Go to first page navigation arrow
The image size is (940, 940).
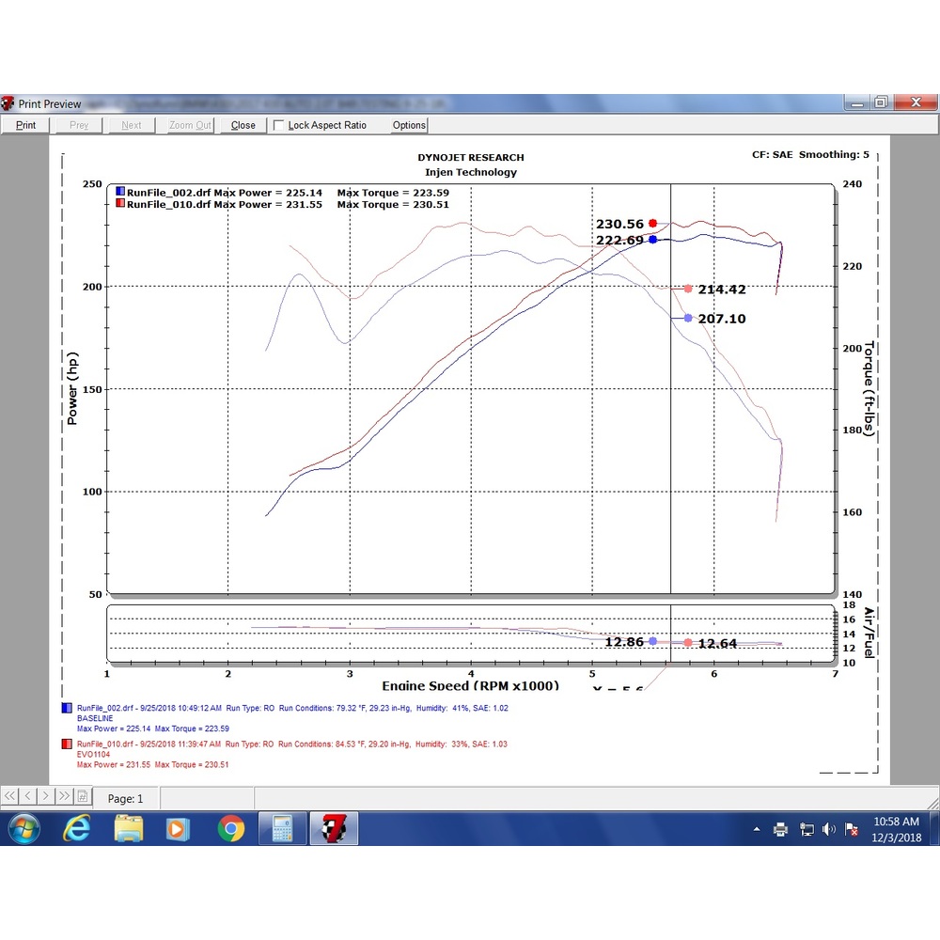pos(9,796)
